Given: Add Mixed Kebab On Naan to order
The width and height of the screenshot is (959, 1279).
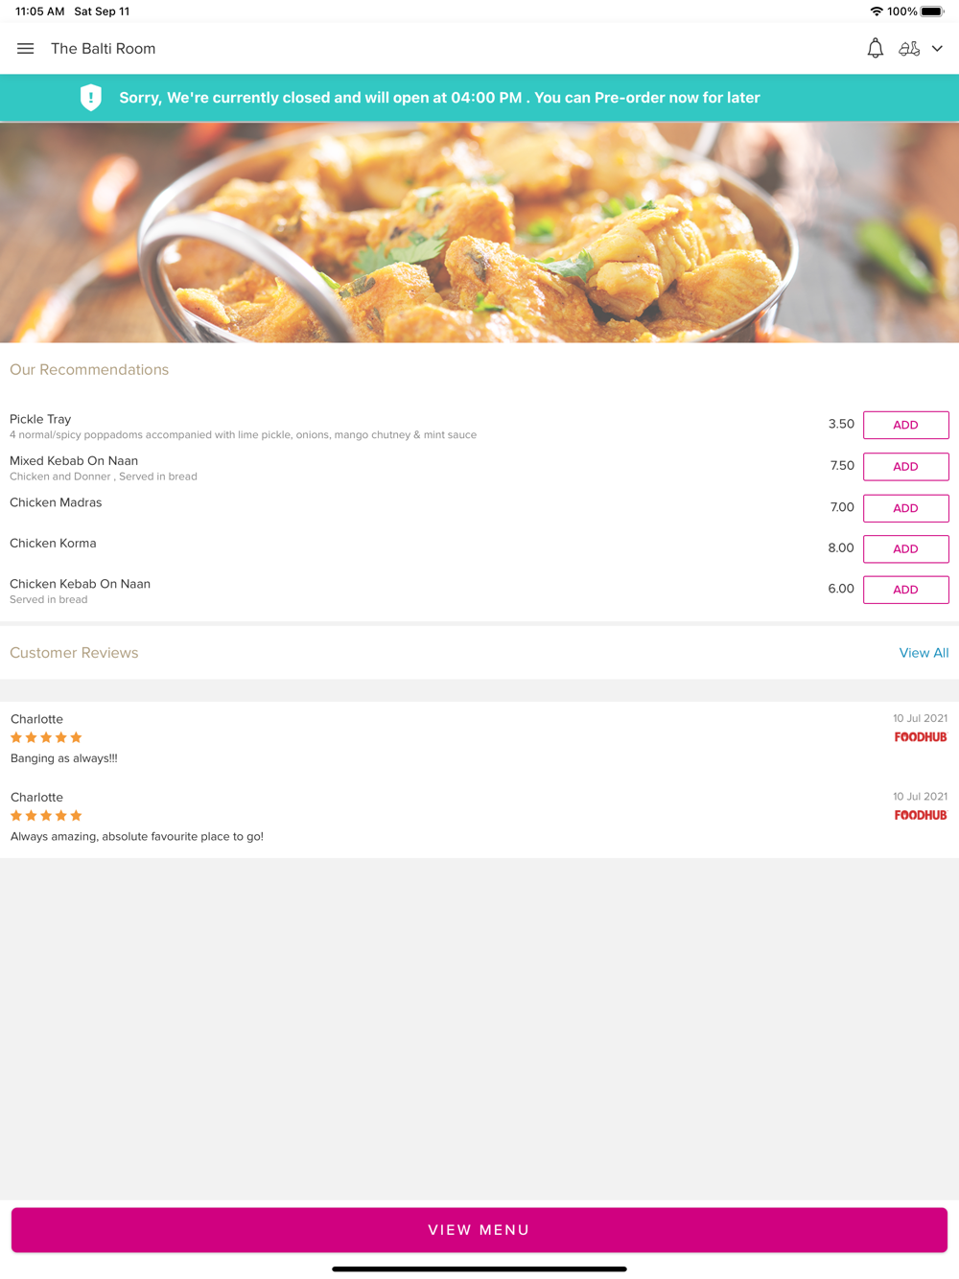Looking at the screenshot, I should pos(905,467).
